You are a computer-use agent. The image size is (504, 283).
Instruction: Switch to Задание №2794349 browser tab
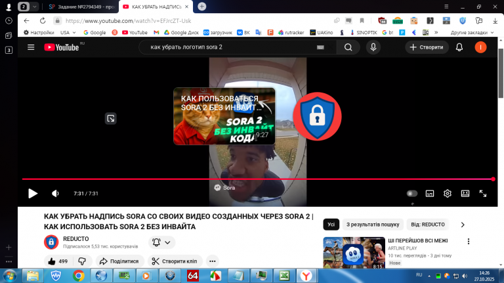tap(81, 7)
